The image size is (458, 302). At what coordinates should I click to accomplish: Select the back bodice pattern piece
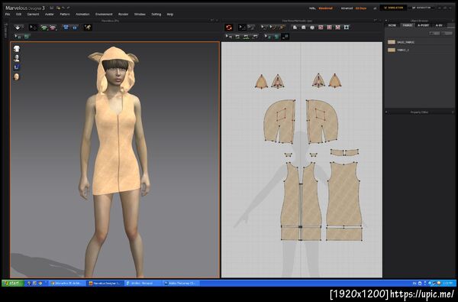pos(343,193)
